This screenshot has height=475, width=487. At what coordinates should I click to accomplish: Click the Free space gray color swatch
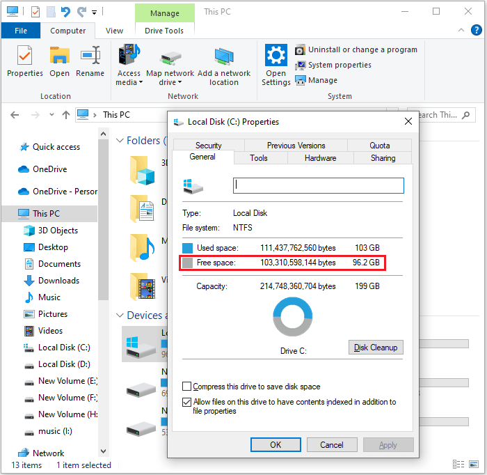(x=187, y=263)
